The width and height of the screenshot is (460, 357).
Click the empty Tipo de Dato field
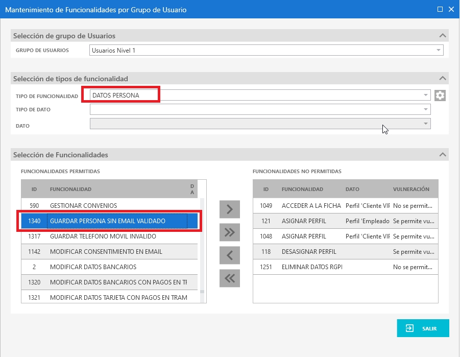[260, 109]
